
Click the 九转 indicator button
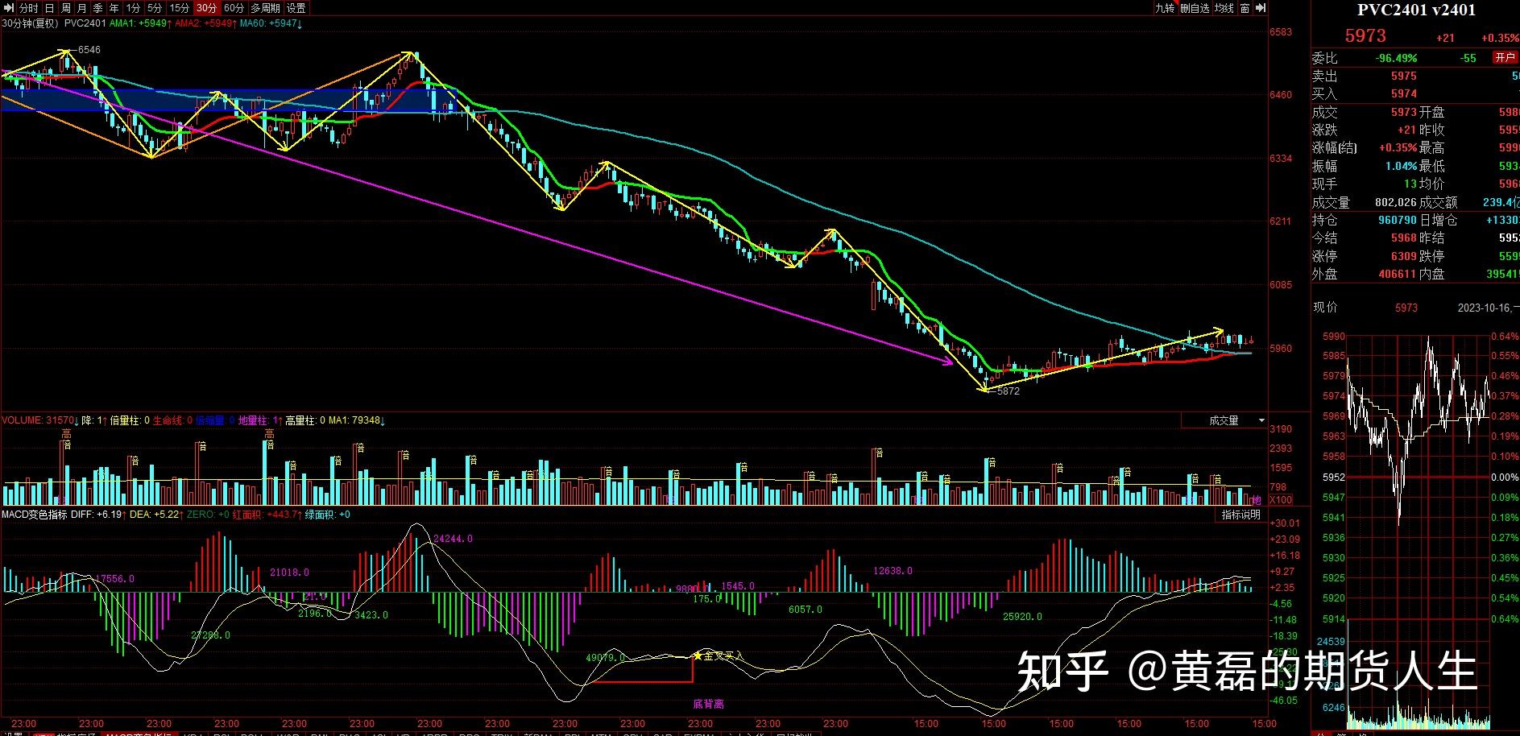[1165, 8]
